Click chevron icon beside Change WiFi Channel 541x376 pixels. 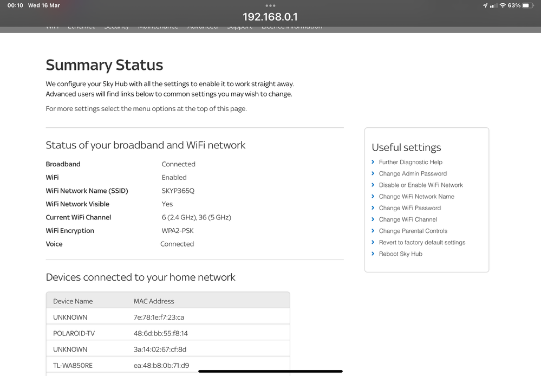(x=373, y=219)
